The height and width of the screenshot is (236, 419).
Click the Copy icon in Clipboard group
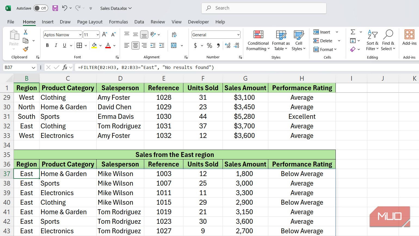[x=26, y=41]
